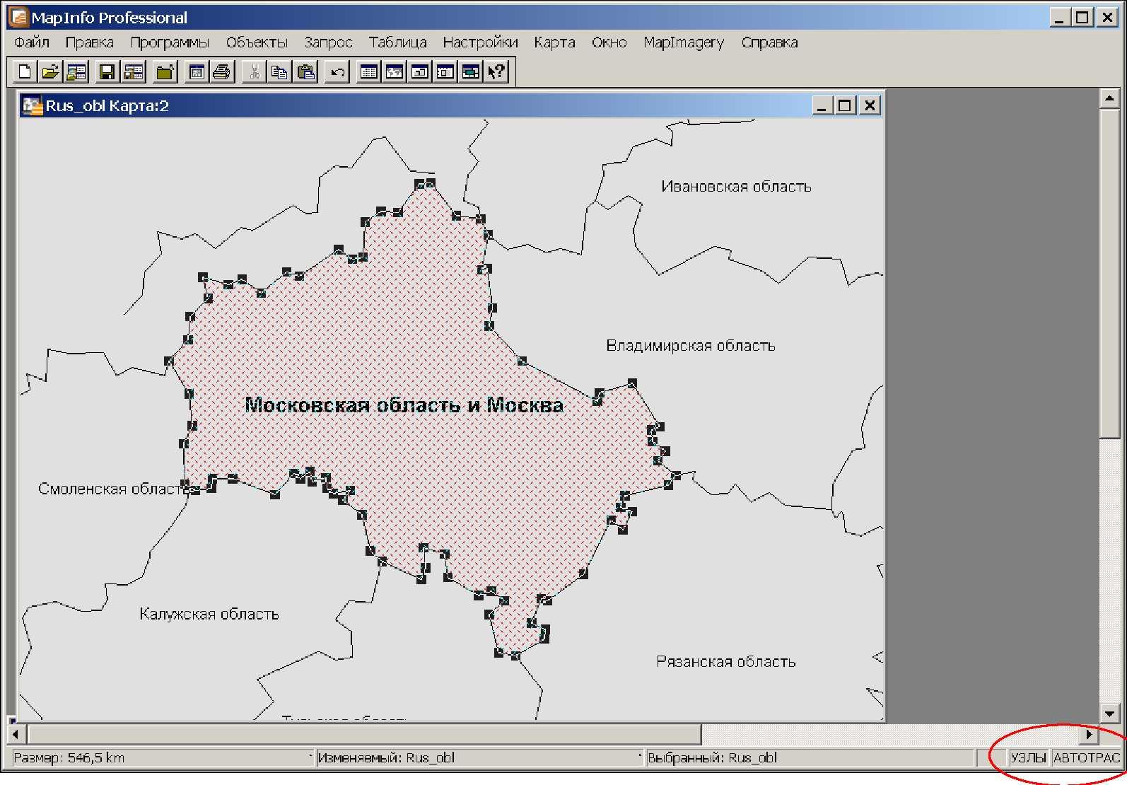The height and width of the screenshot is (785, 1127).
Task: Click the Paste clipboard icon
Action: [x=306, y=71]
